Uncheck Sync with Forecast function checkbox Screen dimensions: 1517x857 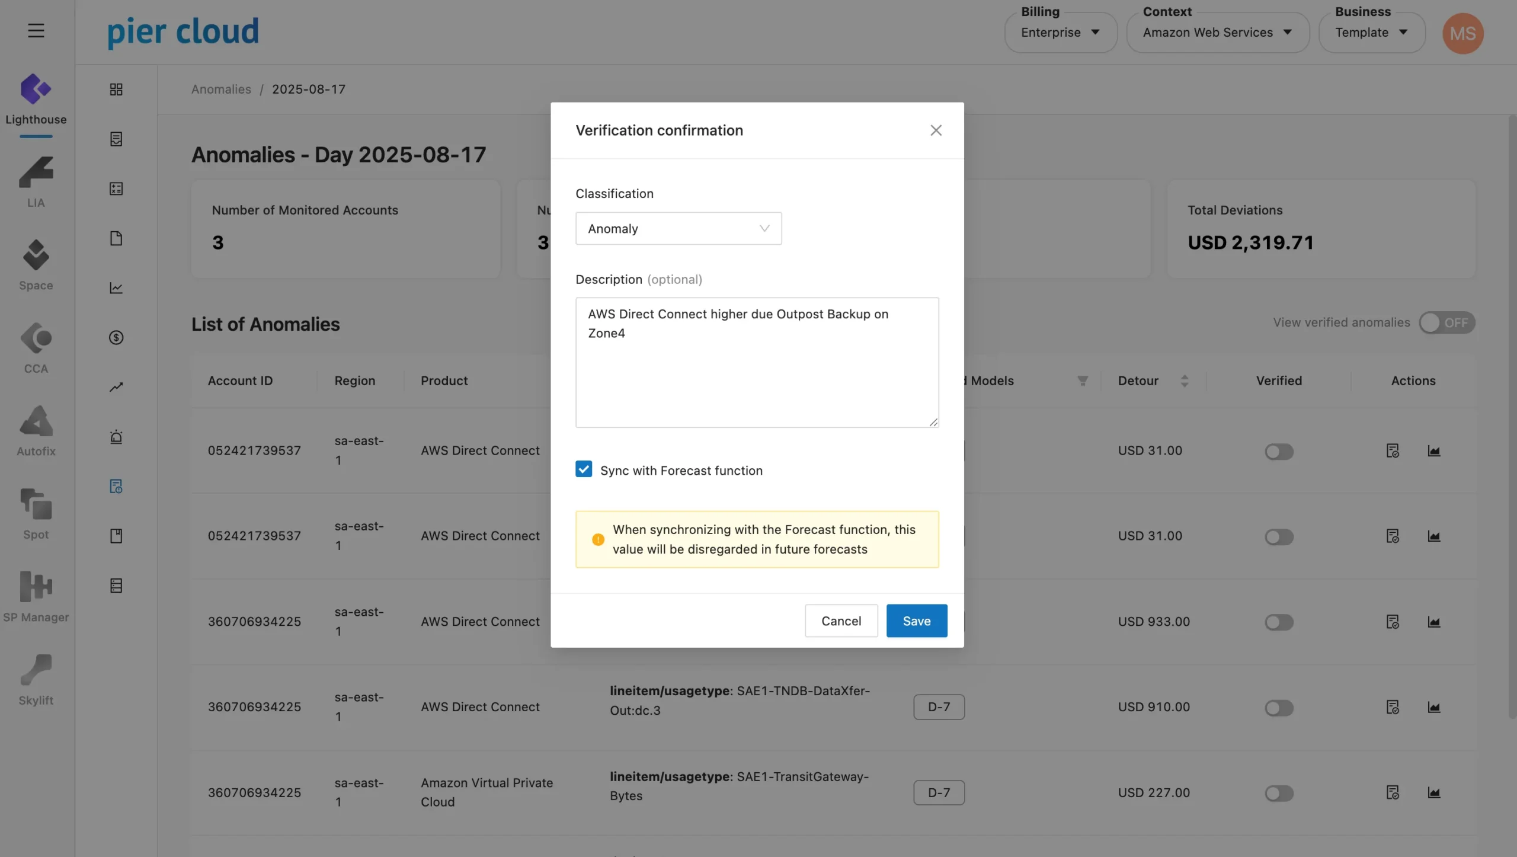click(584, 469)
